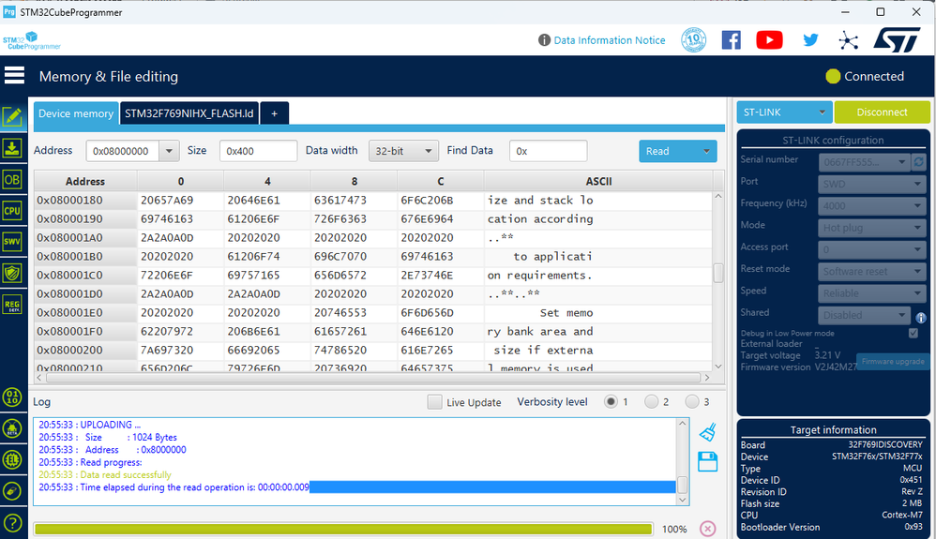The image size is (936, 539).
Task: Add new tab with plus button
Action: point(275,113)
